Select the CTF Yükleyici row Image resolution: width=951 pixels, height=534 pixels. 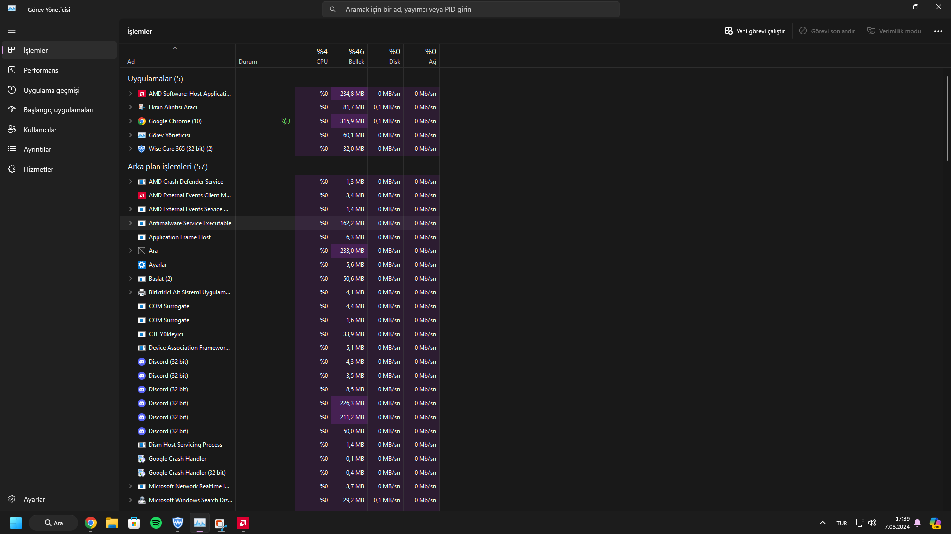pyautogui.click(x=279, y=334)
